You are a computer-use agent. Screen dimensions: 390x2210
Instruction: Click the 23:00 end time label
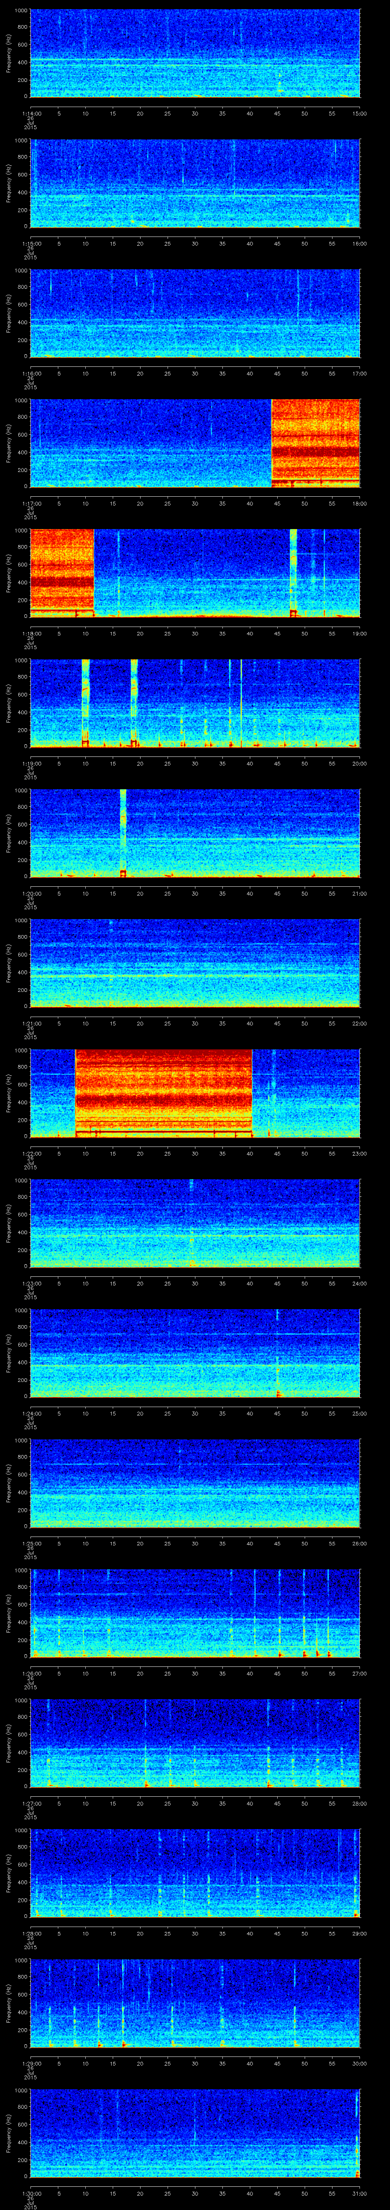click(x=359, y=1153)
